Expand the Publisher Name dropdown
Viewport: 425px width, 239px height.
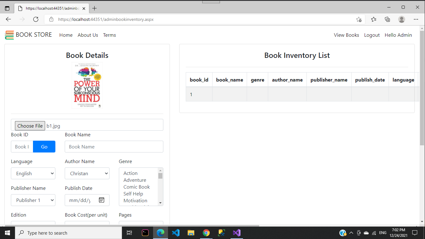pyautogui.click(x=33, y=200)
